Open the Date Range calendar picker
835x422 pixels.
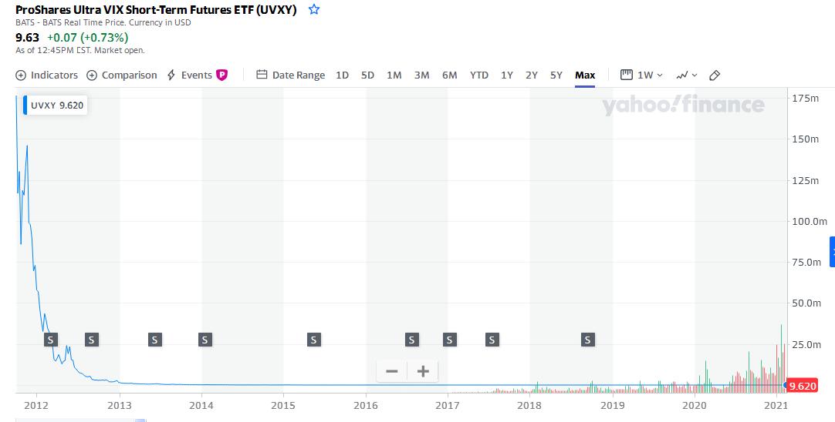pos(291,75)
